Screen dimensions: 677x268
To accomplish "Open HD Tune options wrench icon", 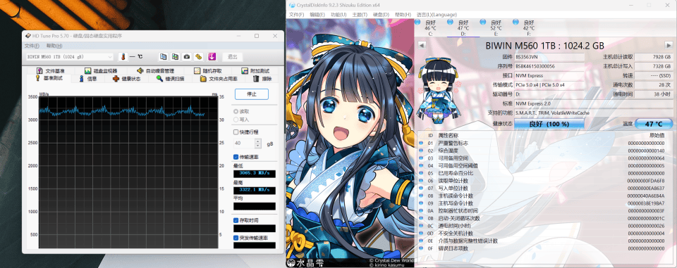I will coord(199,56).
